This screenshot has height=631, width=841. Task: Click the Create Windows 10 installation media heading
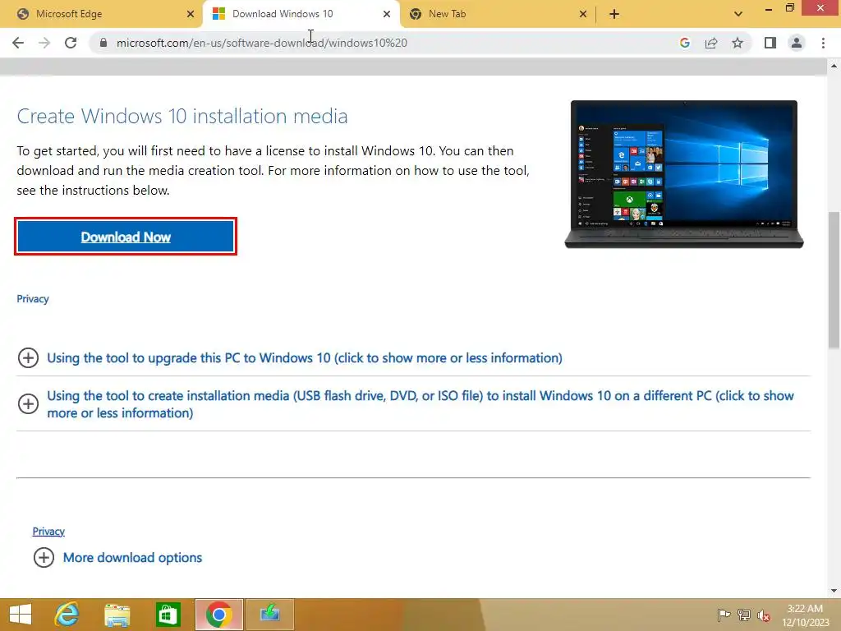(182, 116)
